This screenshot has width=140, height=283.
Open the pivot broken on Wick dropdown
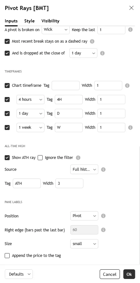point(56,30)
